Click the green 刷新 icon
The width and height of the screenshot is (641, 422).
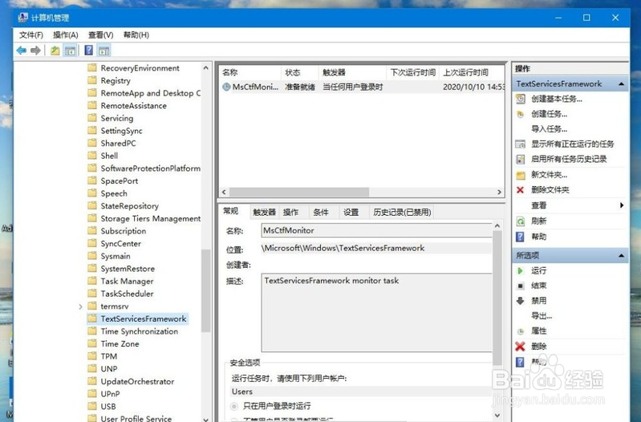521,221
